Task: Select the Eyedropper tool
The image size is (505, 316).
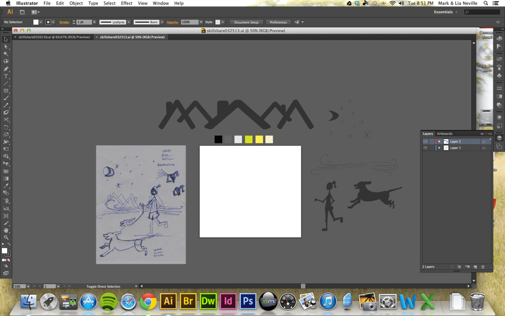Action: (x=6, y=186)
